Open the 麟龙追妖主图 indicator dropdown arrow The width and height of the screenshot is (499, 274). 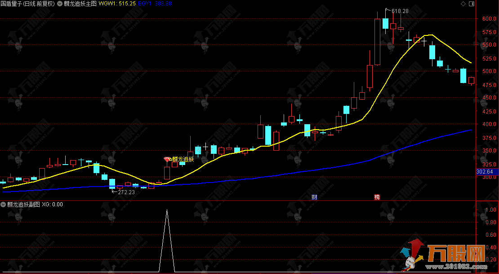(60, 4)
